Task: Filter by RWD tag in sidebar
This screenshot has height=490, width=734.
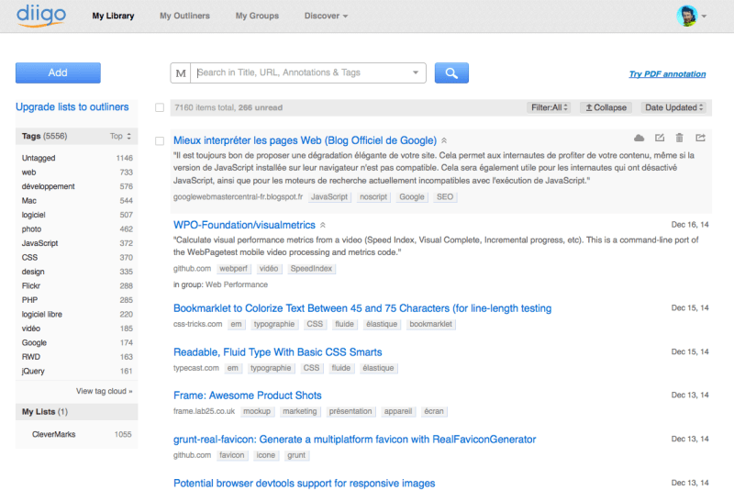Action: pyautogui.click(x=31, y=357)
